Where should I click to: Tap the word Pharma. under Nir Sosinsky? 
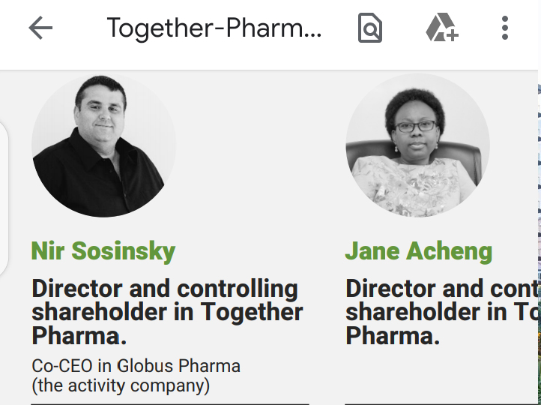click(x=79, y=335)
